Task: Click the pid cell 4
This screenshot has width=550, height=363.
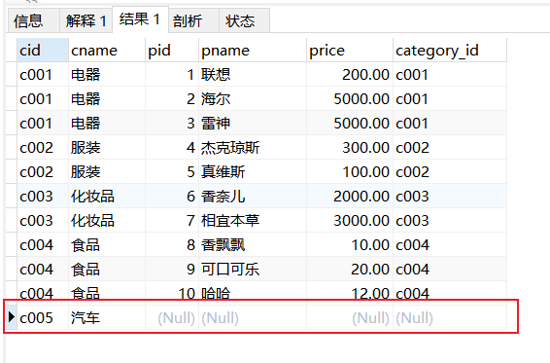Action: 172,147
